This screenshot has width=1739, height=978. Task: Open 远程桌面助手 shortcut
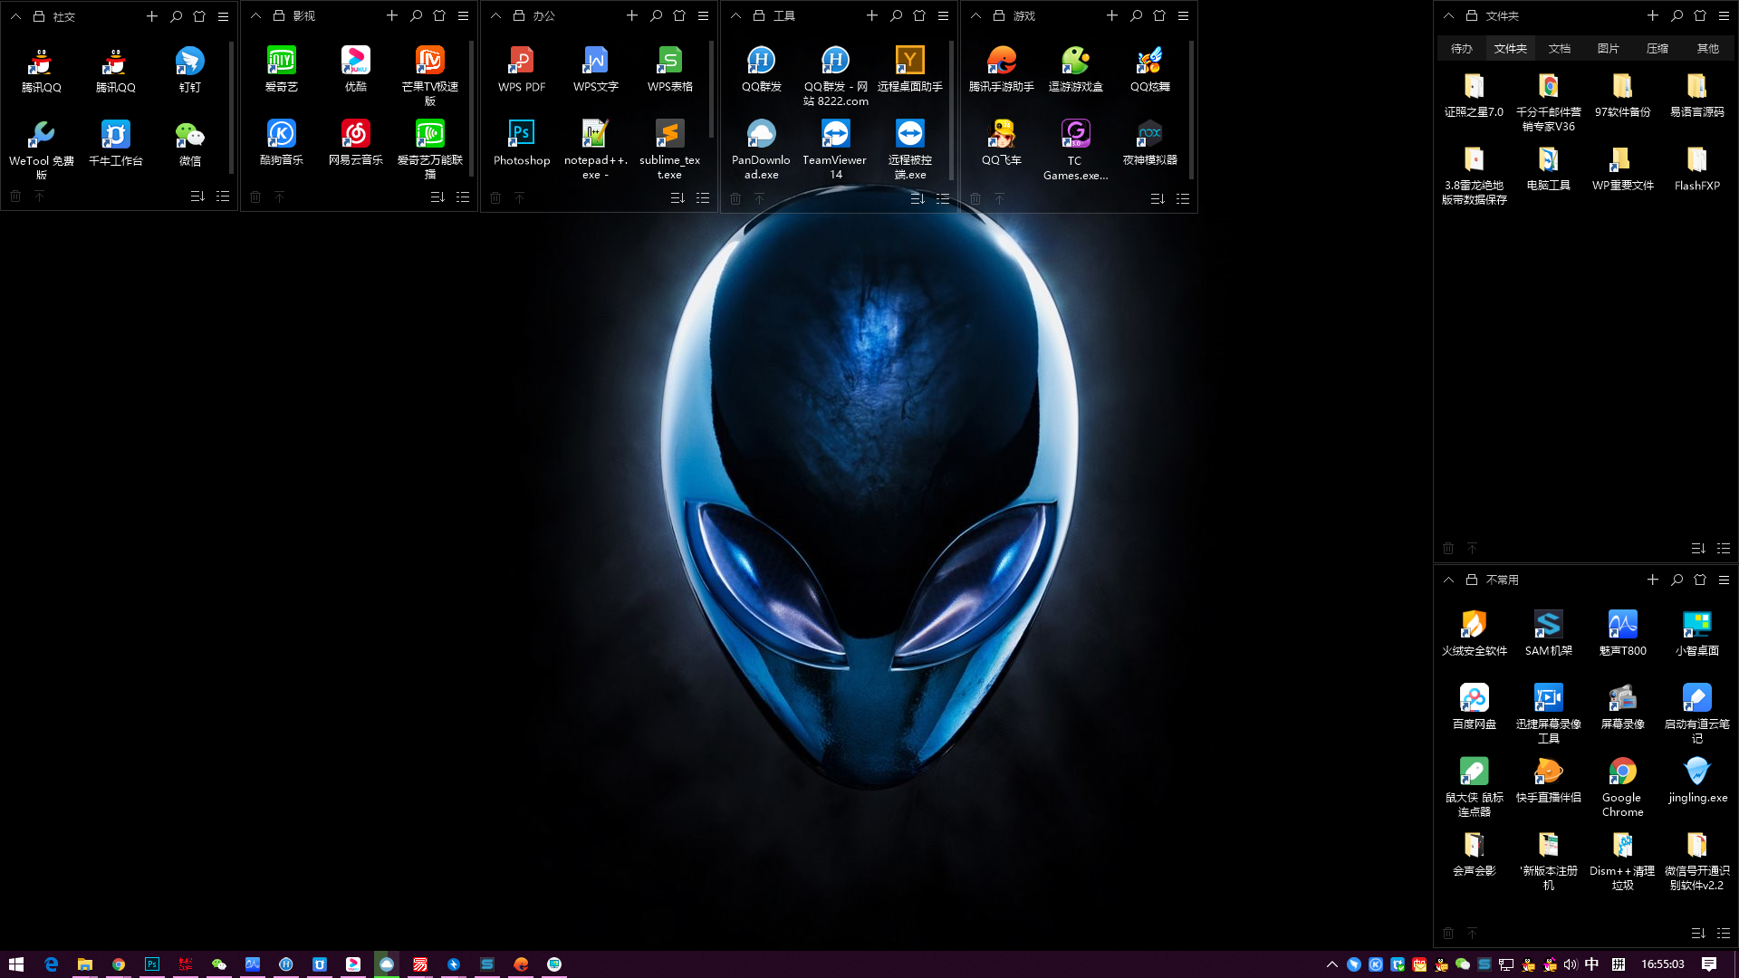[x=909, y=69]
